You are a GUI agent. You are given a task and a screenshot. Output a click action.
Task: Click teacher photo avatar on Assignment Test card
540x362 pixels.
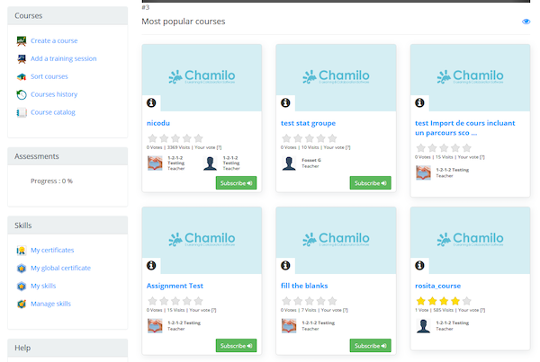[155, 326]
